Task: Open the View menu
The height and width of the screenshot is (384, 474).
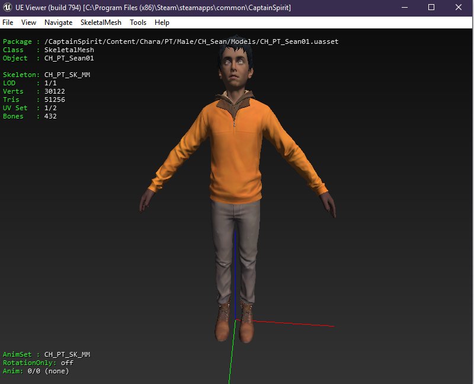Action: coord(28,23)
